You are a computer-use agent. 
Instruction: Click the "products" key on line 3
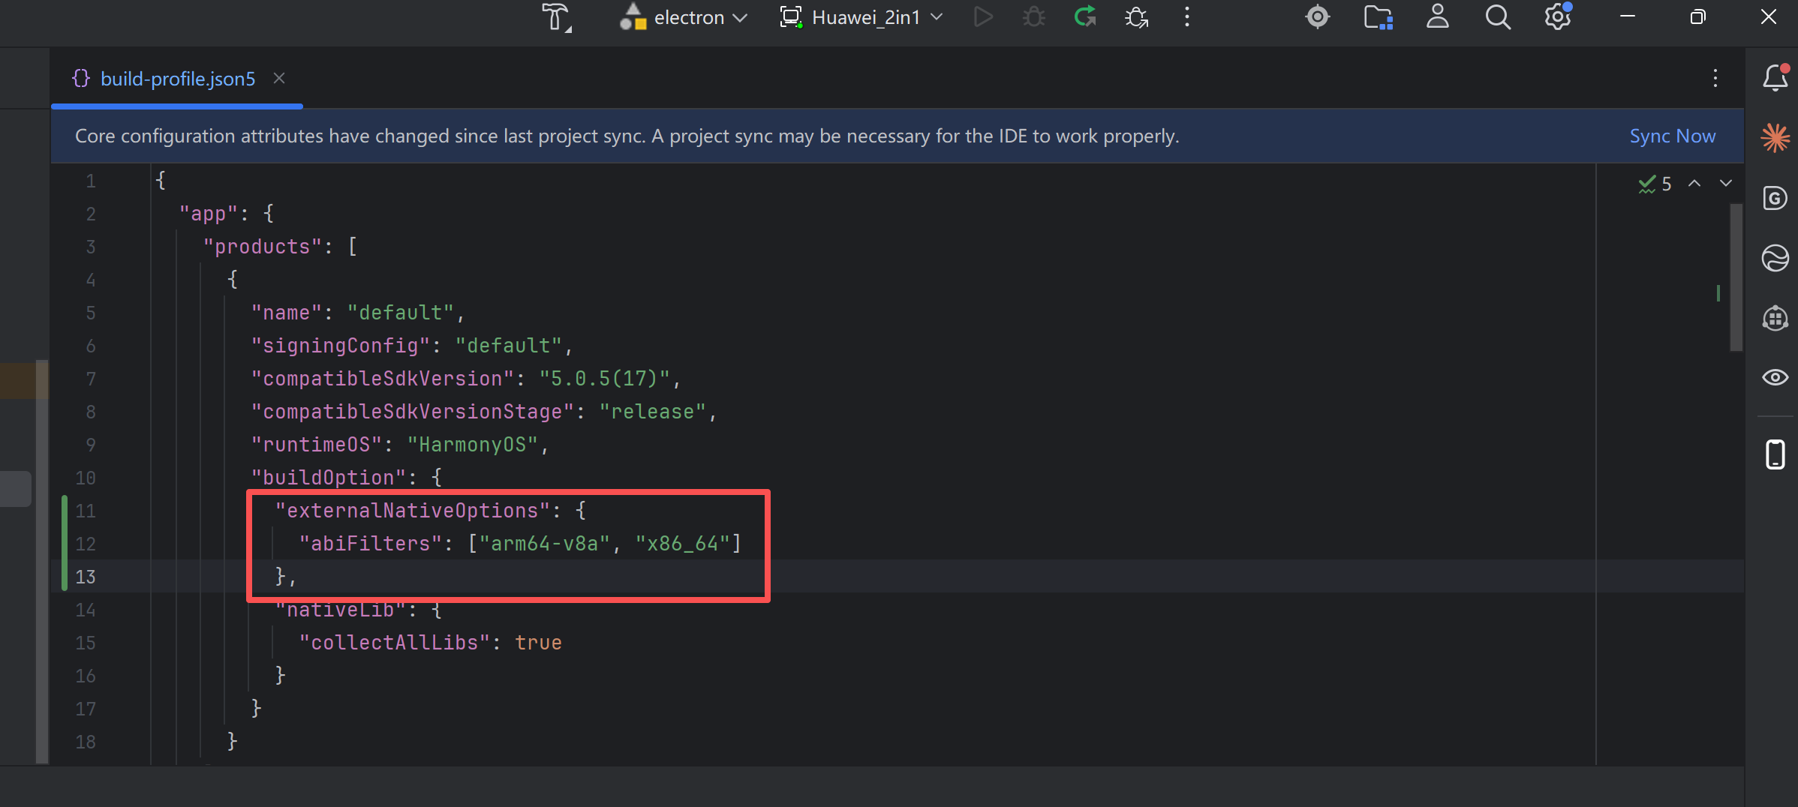pos(263,247)
